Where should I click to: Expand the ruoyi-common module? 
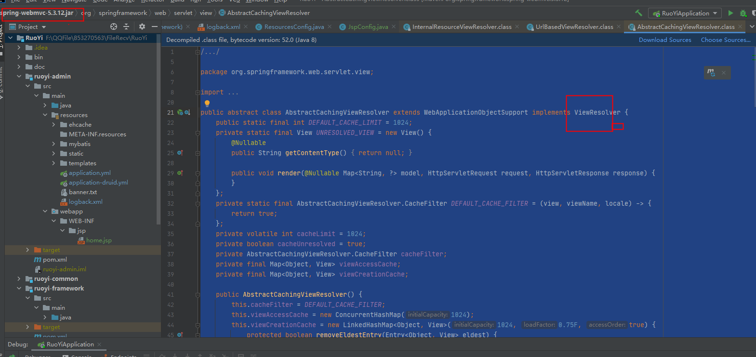click(x=19, y=278)
